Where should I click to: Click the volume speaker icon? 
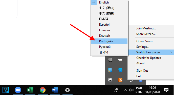pyautogui.click(x=132, y=90)
